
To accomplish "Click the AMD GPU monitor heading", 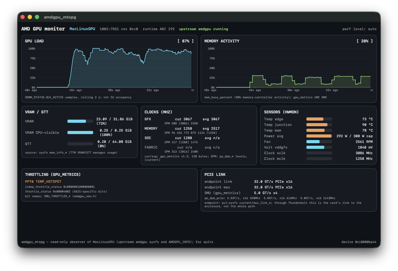I will (x=43, y=29).
